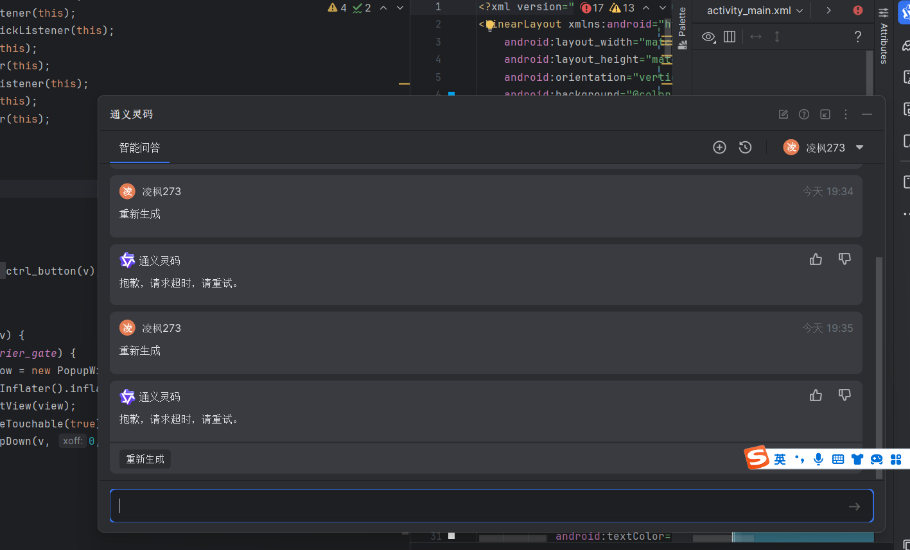Focus the chat message input box
This screenshot has height=550, width=910.
tap(492, 506)
